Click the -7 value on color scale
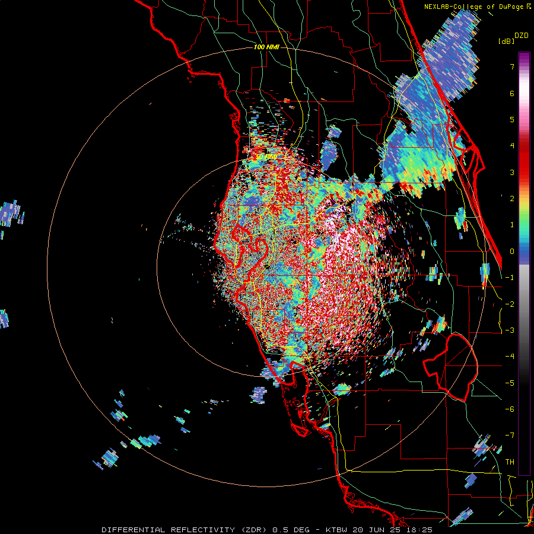This screenshot has width=534, height=534. [x=510, y=436]
